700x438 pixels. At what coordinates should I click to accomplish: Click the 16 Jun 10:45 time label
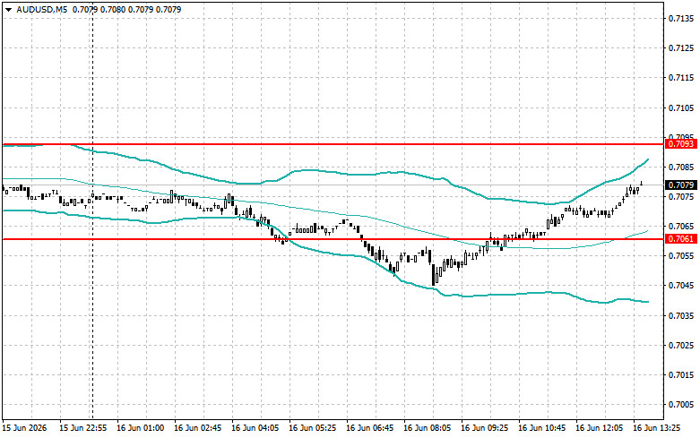[x=541, y=428]
